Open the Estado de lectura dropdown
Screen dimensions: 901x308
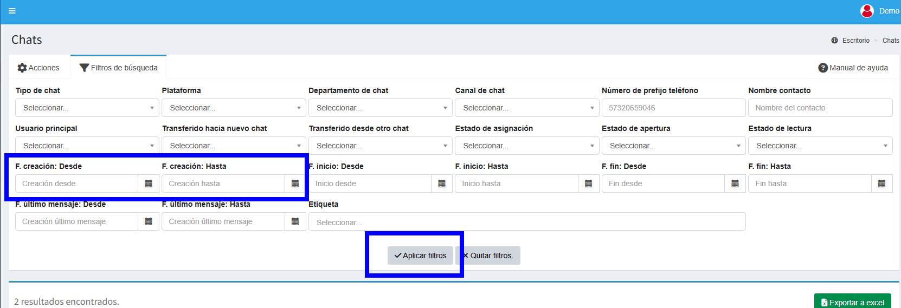[820, 146]
